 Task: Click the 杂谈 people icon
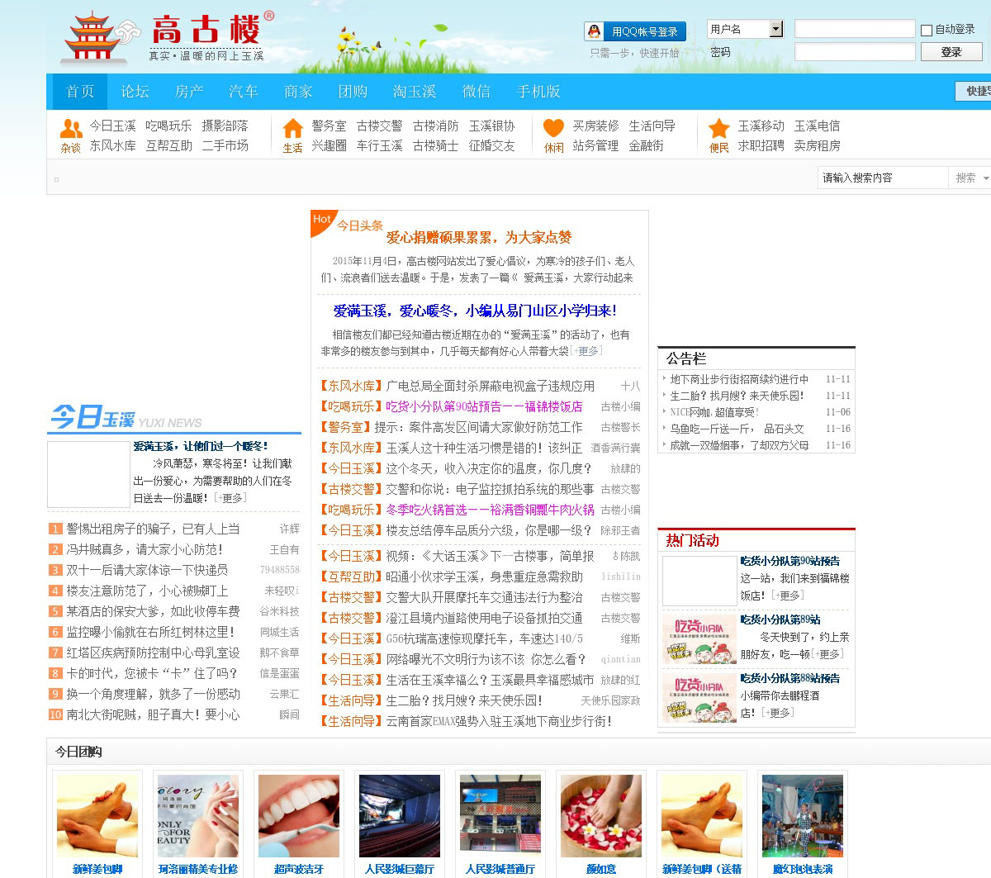click(x=71, y=129)
